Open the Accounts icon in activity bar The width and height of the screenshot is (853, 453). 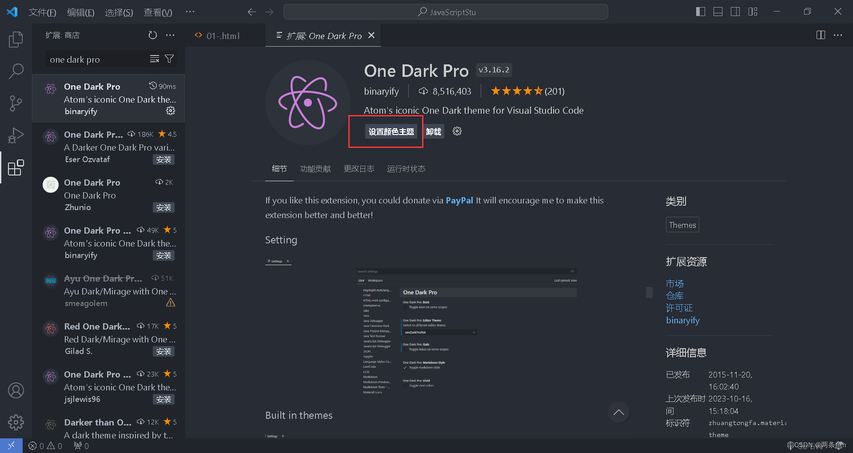tap(16, 390)
